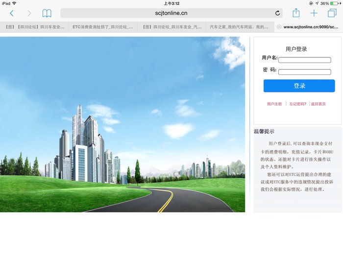The width and height of the screenshot is (343, 257).
Task: Tap the scjtonline.cn address bar
Action: coord(171,13)
